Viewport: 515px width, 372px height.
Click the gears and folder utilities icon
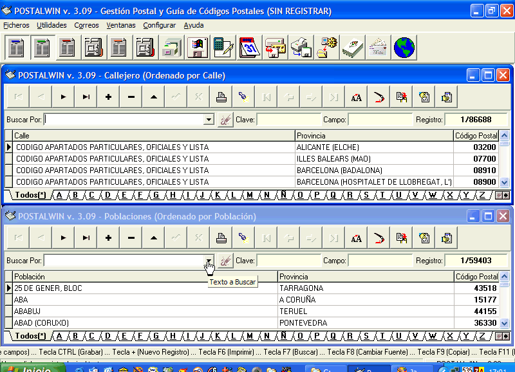click(x=327, y=48)
